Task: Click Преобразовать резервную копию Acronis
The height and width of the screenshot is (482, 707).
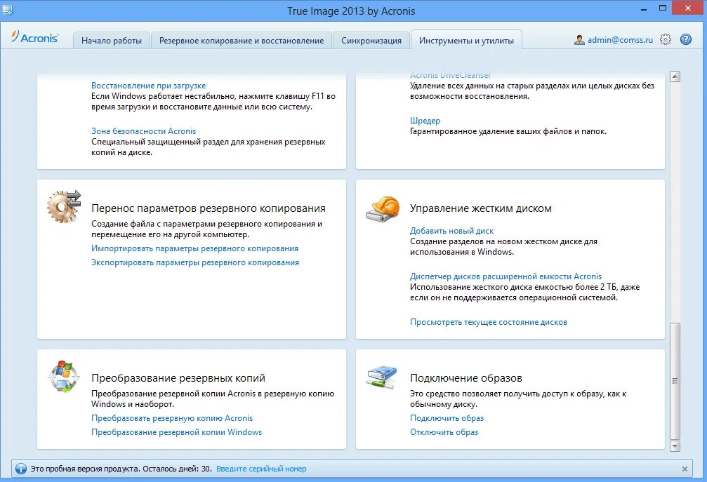Action: 172,418
